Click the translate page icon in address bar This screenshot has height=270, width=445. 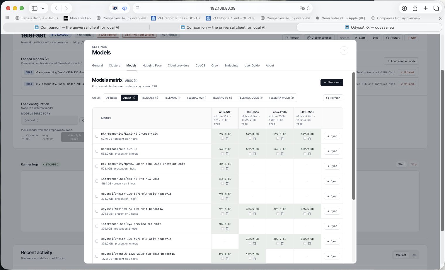click(x=302, y=8)
